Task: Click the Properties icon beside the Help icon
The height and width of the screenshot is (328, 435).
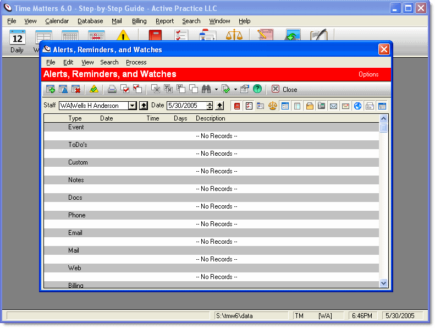Action: [245, 89]
